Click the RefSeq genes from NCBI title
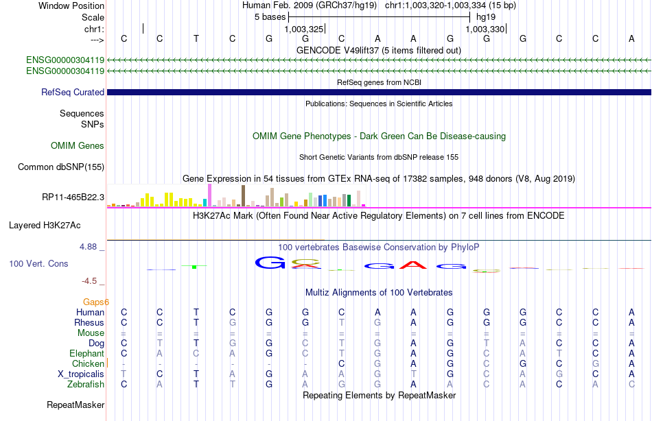The image size is (652, 421). tap(380, 82)
